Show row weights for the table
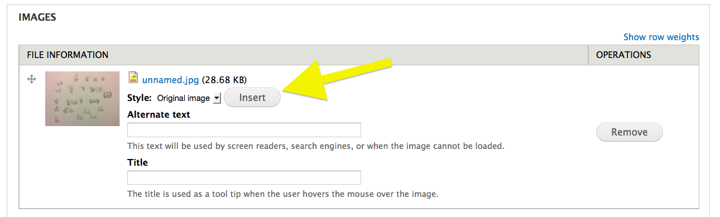The width and height of the screenshot is (720, 217). (x=661, y=37)
